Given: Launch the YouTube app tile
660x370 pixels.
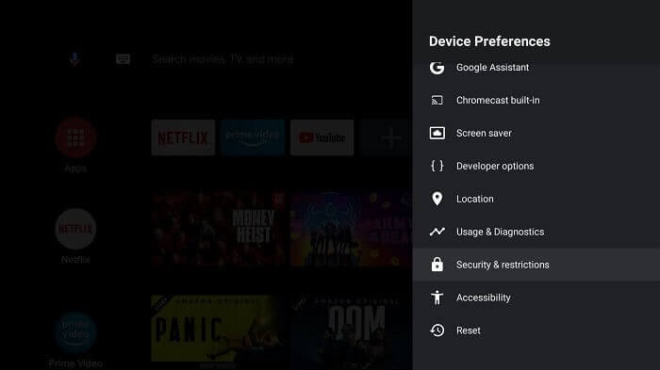Looking at the screenshot, I should 322,137.
